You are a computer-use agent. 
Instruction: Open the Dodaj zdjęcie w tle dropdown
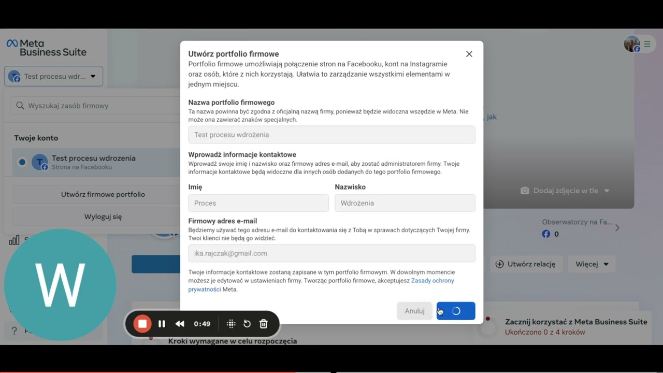click(565, 191)
